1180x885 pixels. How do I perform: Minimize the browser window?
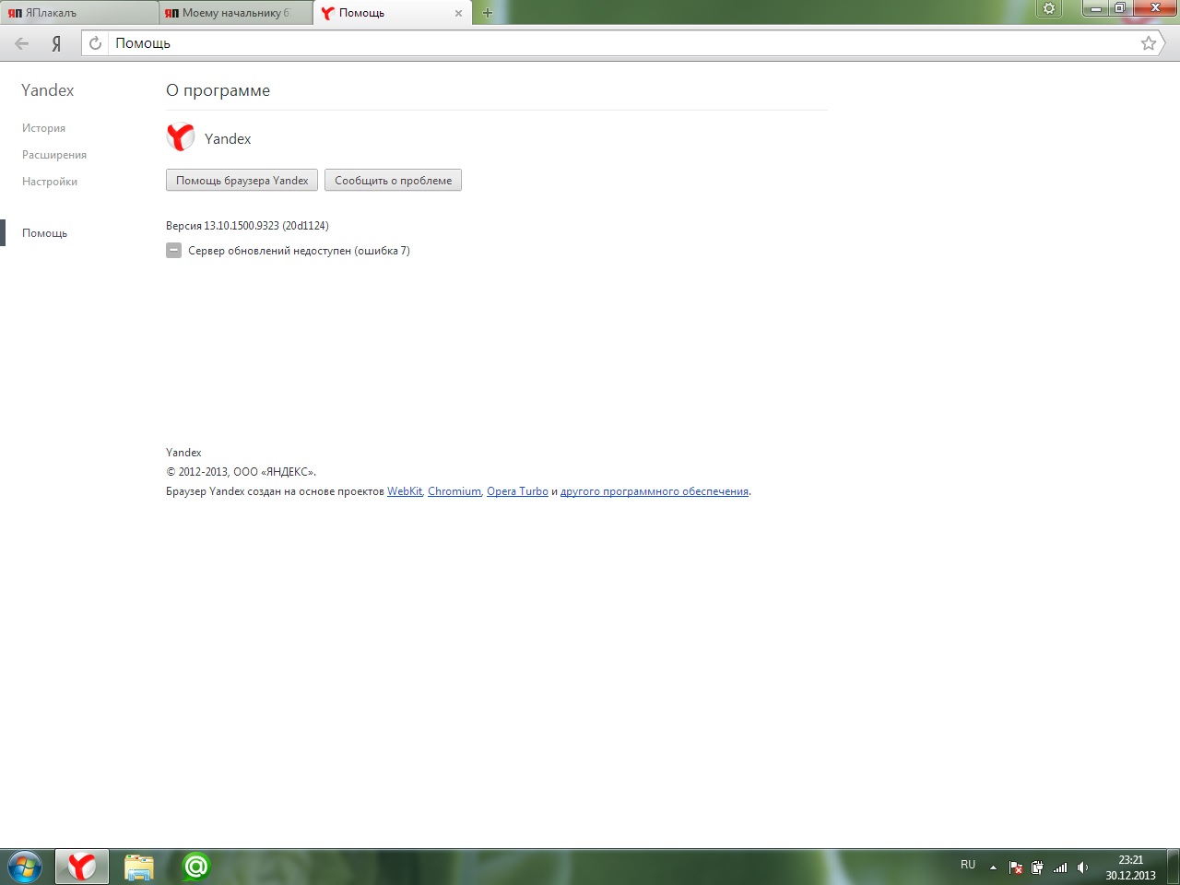coord(1095,8)
